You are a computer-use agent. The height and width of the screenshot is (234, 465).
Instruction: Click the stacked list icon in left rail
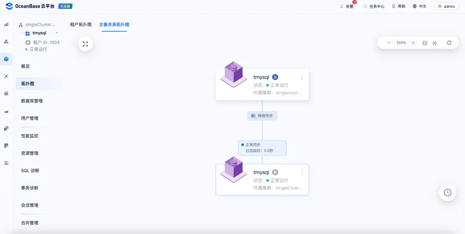6,94
